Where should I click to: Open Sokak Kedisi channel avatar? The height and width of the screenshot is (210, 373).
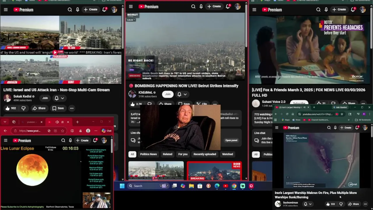(x=7, y=98)
